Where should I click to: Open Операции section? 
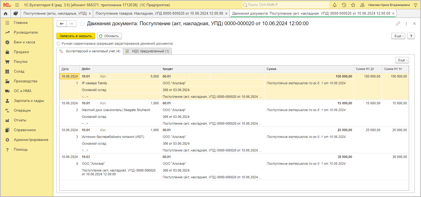click(x=22, y=111)
